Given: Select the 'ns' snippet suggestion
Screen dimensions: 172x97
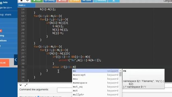Looking at the screenshot, I should (x=96, y=71).
